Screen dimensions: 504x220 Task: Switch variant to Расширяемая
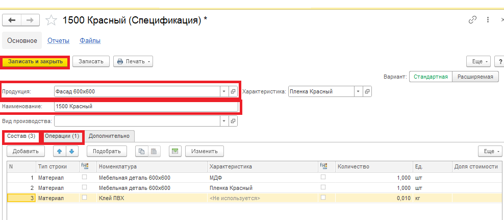pyautogui.click(x=475, y=77)
